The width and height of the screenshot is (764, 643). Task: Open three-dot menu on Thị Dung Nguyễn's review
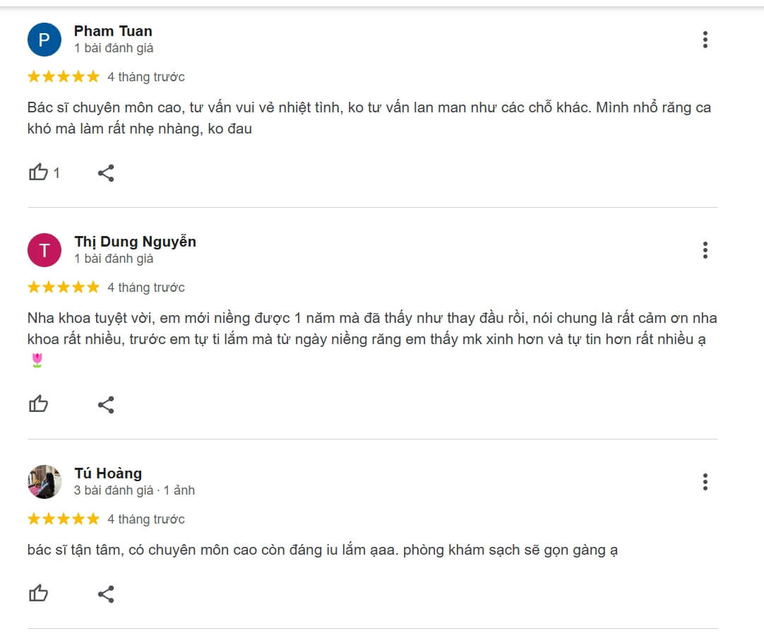pyautogui.click(x=705, y=250)
